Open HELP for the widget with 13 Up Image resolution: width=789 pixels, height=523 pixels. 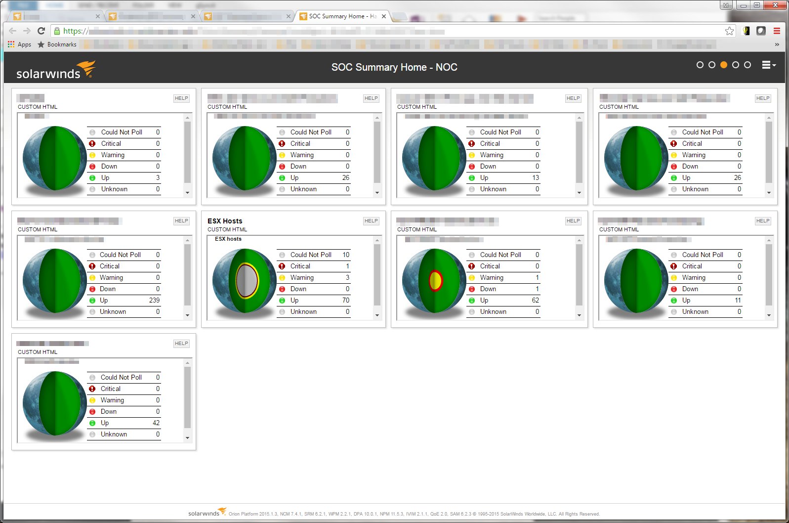click(573, 98)
